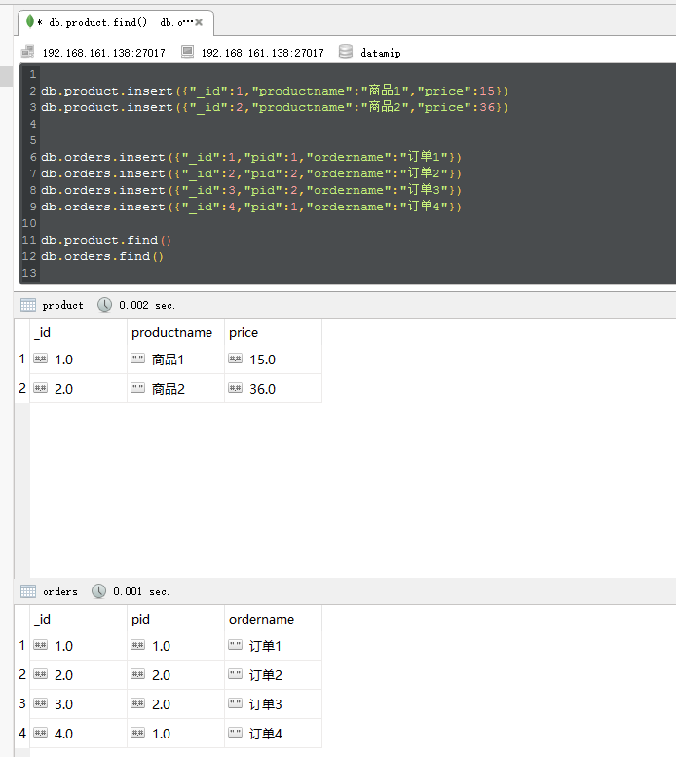
Task: Click the string type icon beside 订单4
Action: pyautogui.click(x=235, y=733)
